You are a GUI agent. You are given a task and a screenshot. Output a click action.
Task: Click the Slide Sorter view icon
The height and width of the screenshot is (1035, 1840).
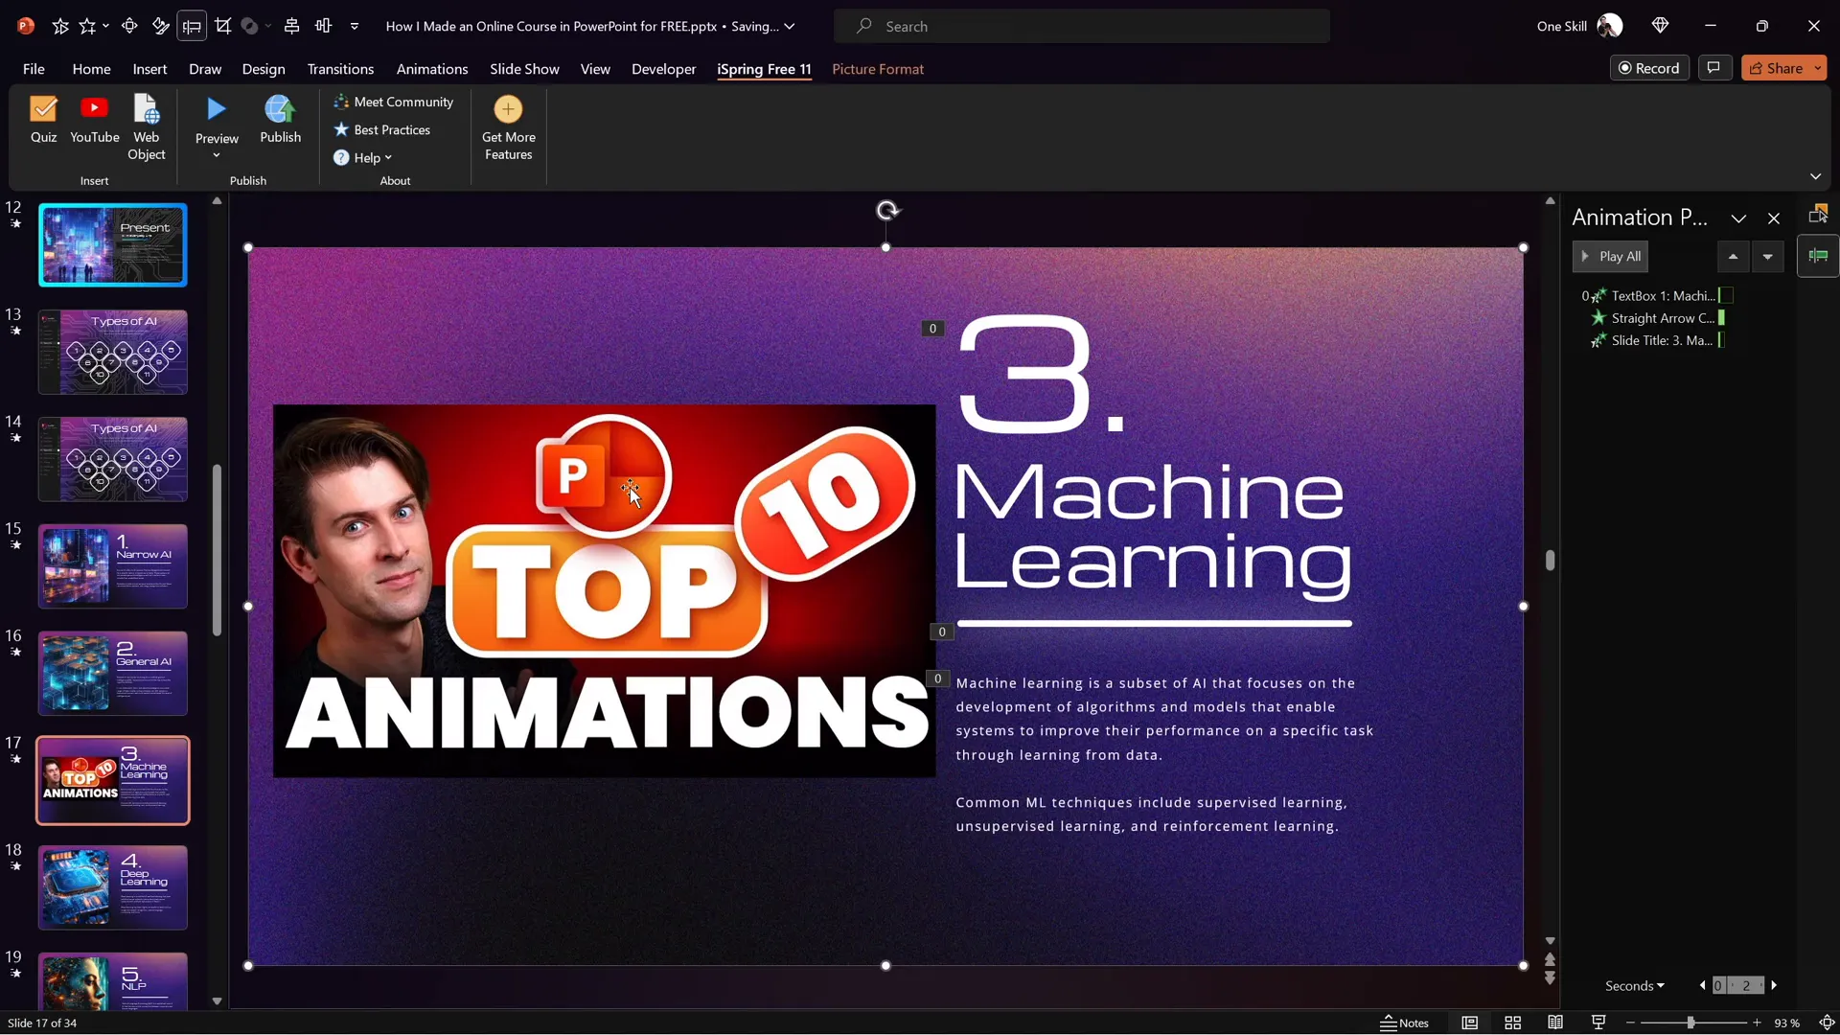coord(1512,1023)
